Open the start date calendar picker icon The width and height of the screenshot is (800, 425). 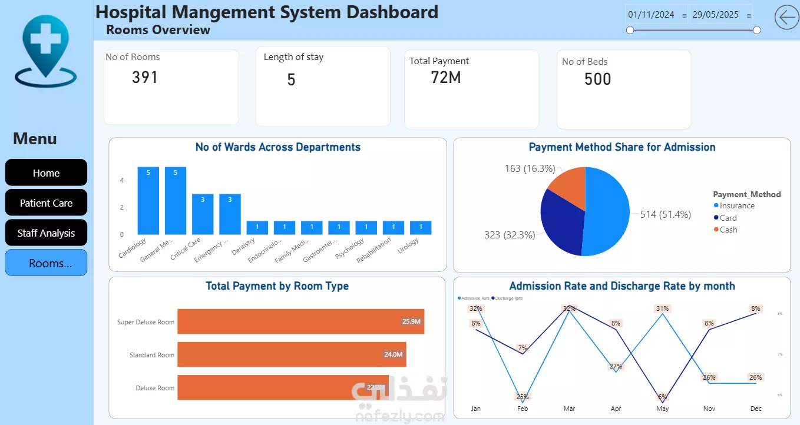[x=685, y=16]
